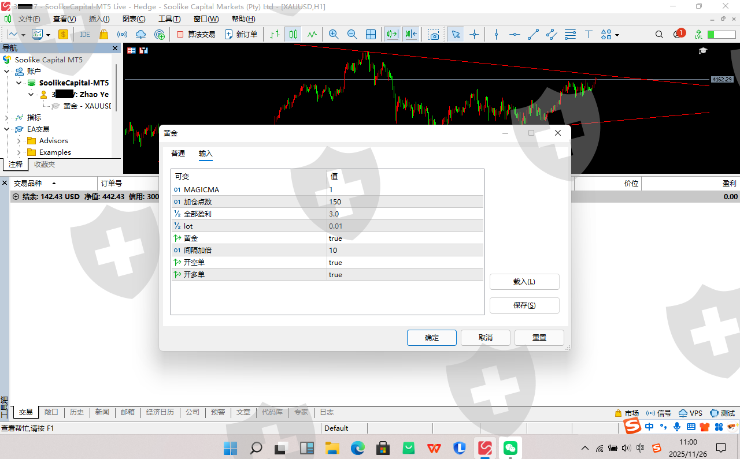This screenshot has width=740, height=459.
Task: Select the horizontal line drawing tool
Action: pos(515,35)
